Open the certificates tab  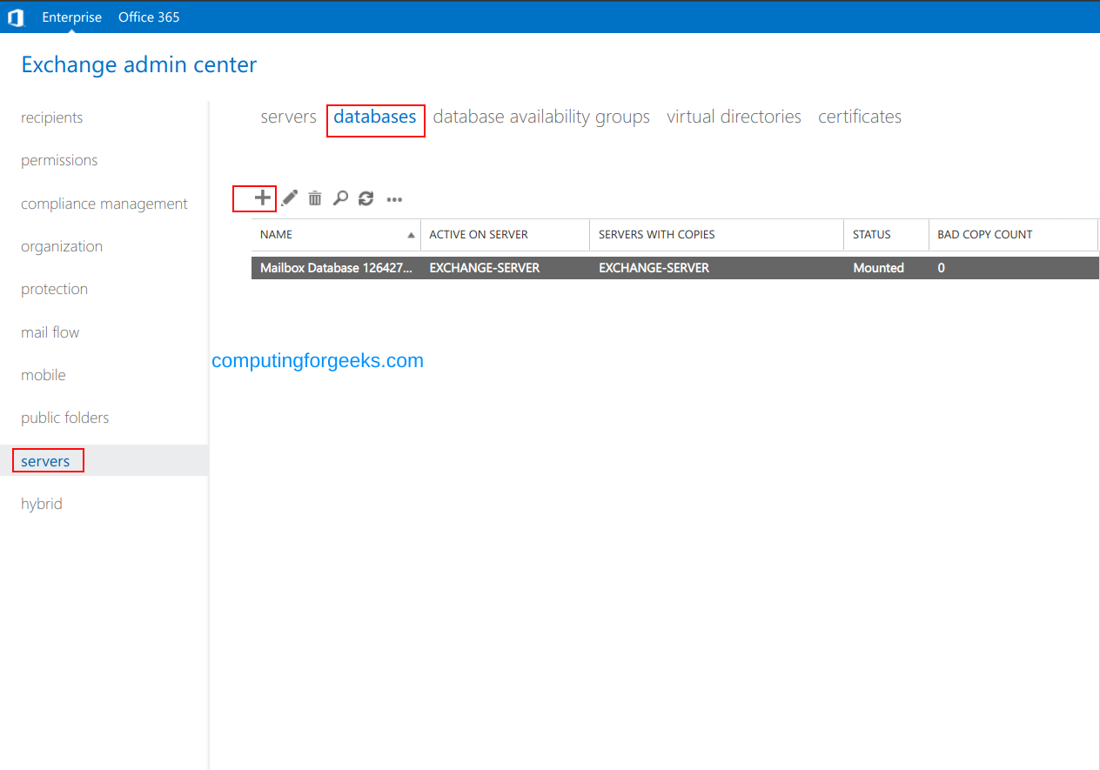pyautogui.click(x=859, y=116)
